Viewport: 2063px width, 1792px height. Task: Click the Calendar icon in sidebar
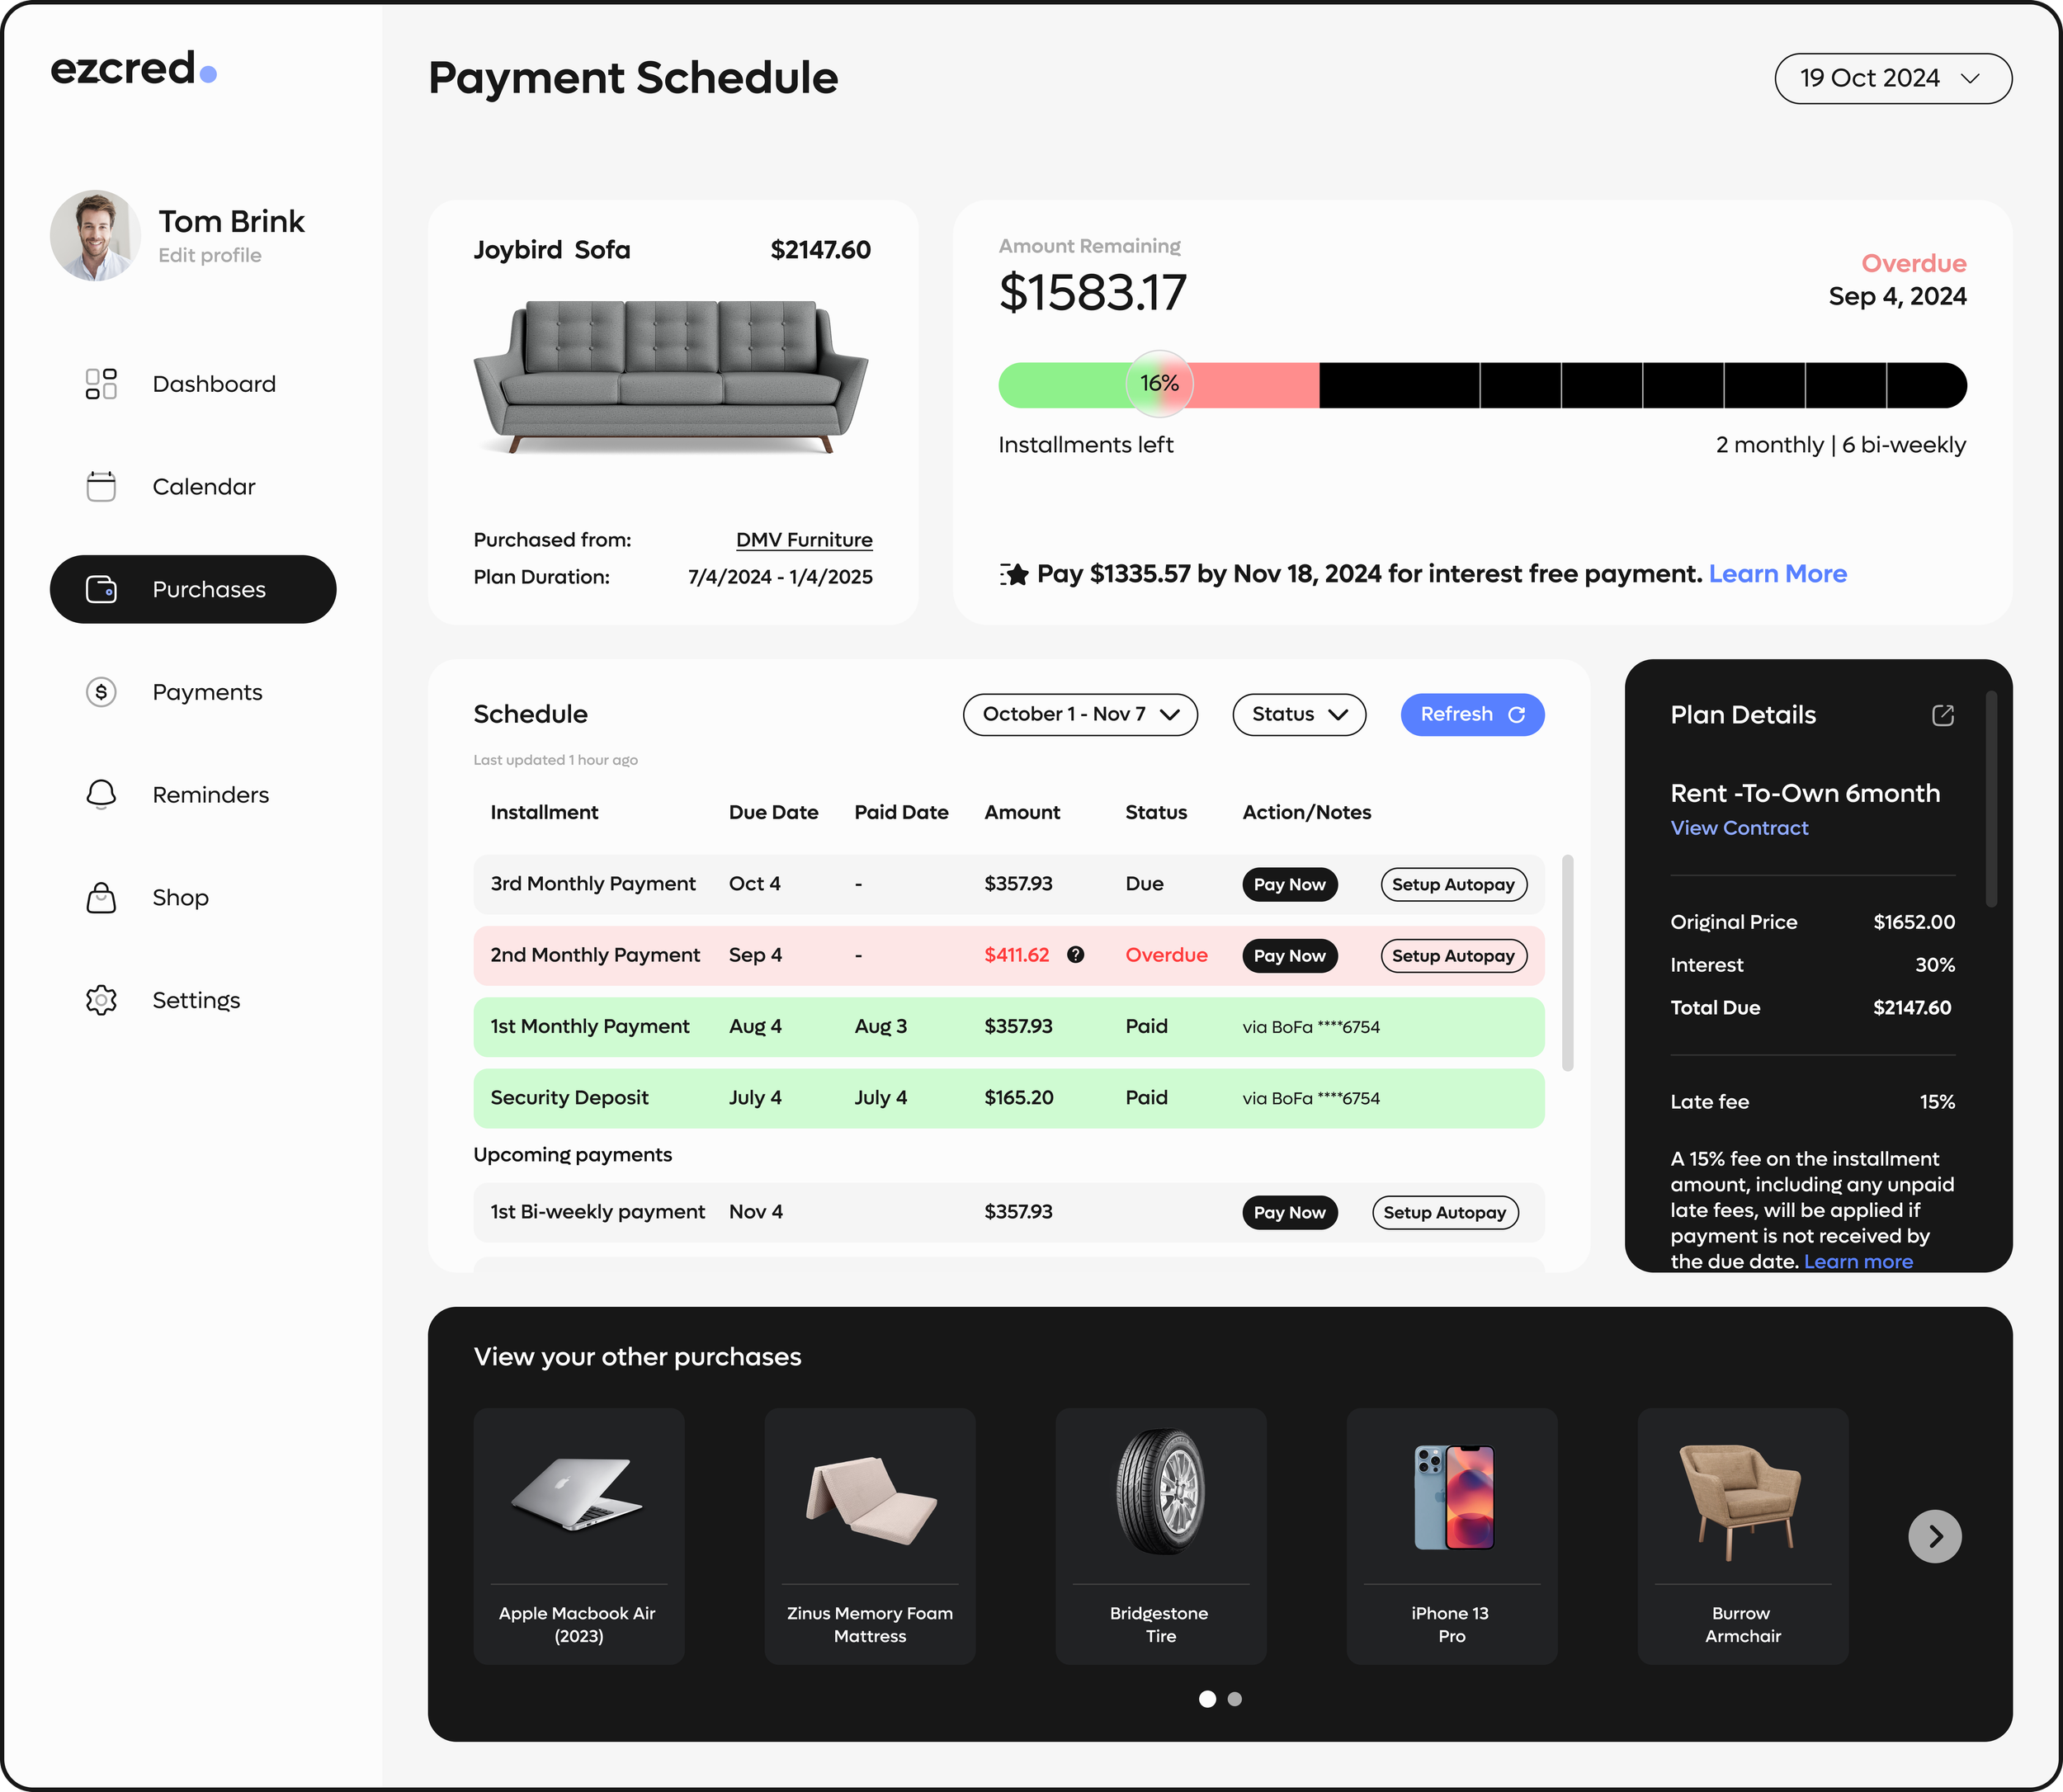101,487
